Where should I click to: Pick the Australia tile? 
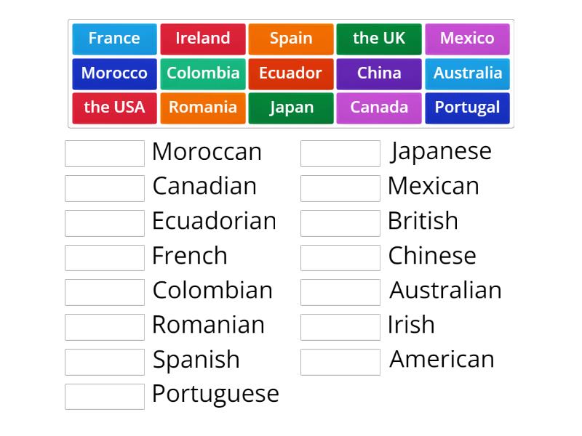click(467, 73)
